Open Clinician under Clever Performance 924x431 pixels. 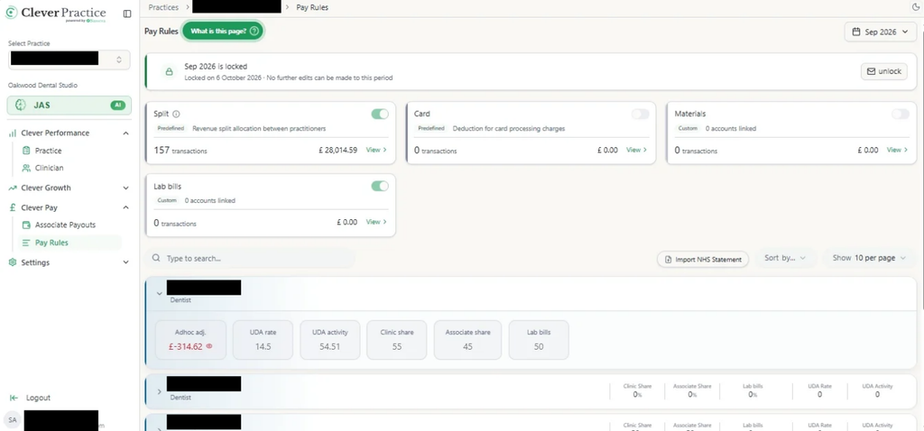[x=49, y=168]
